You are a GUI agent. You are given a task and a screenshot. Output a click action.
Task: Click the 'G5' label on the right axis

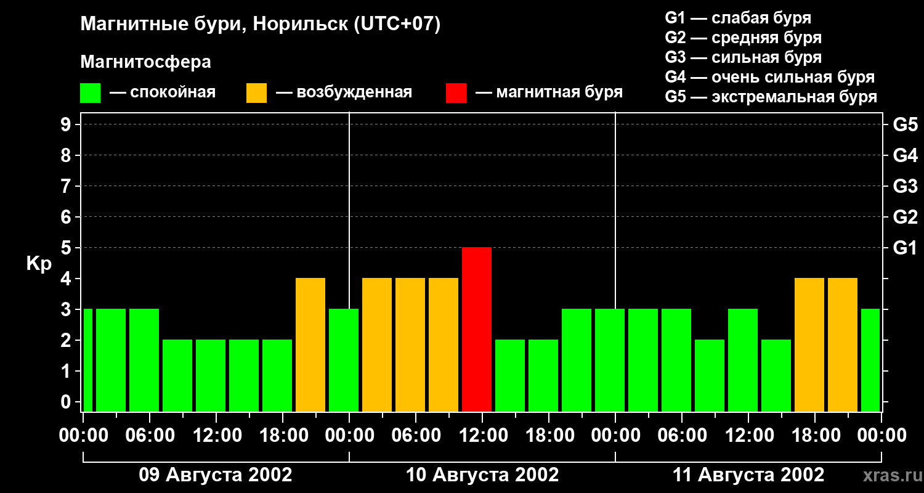click(905, 124)
